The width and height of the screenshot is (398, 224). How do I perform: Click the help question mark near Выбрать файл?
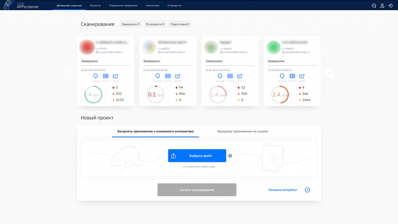pos(230,156)
